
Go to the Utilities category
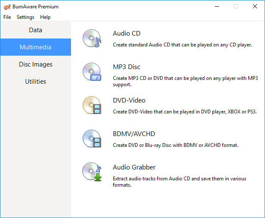pos(36,81)
